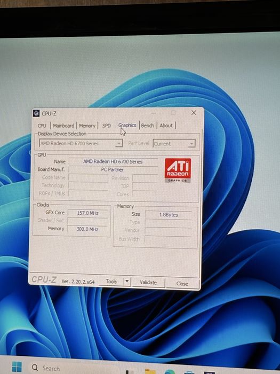
Task: Click the Close button at bottom
Action: [182, 283]
